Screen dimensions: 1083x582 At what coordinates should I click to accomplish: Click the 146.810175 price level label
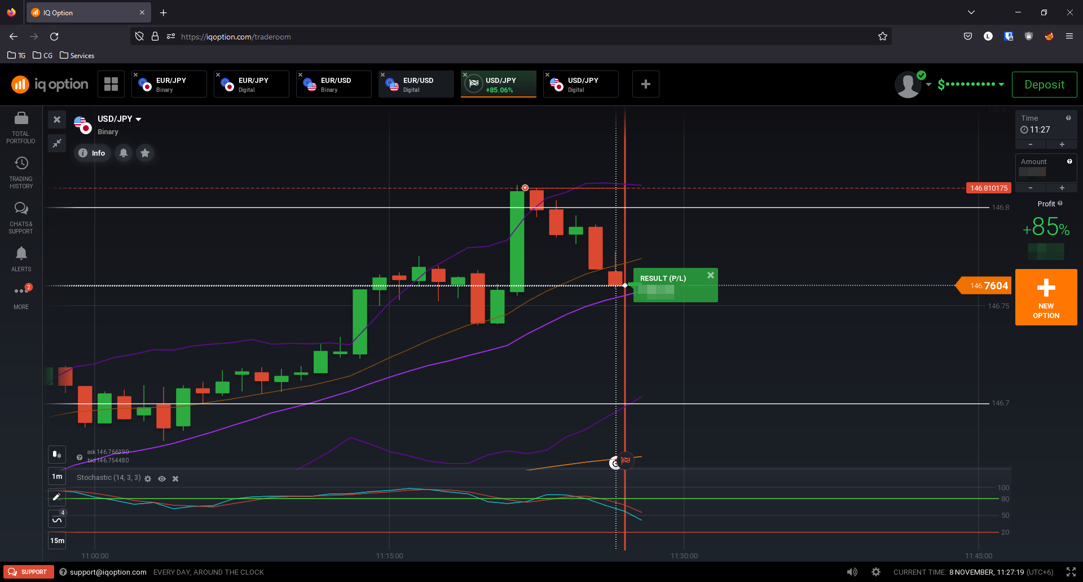click(988, 188)
